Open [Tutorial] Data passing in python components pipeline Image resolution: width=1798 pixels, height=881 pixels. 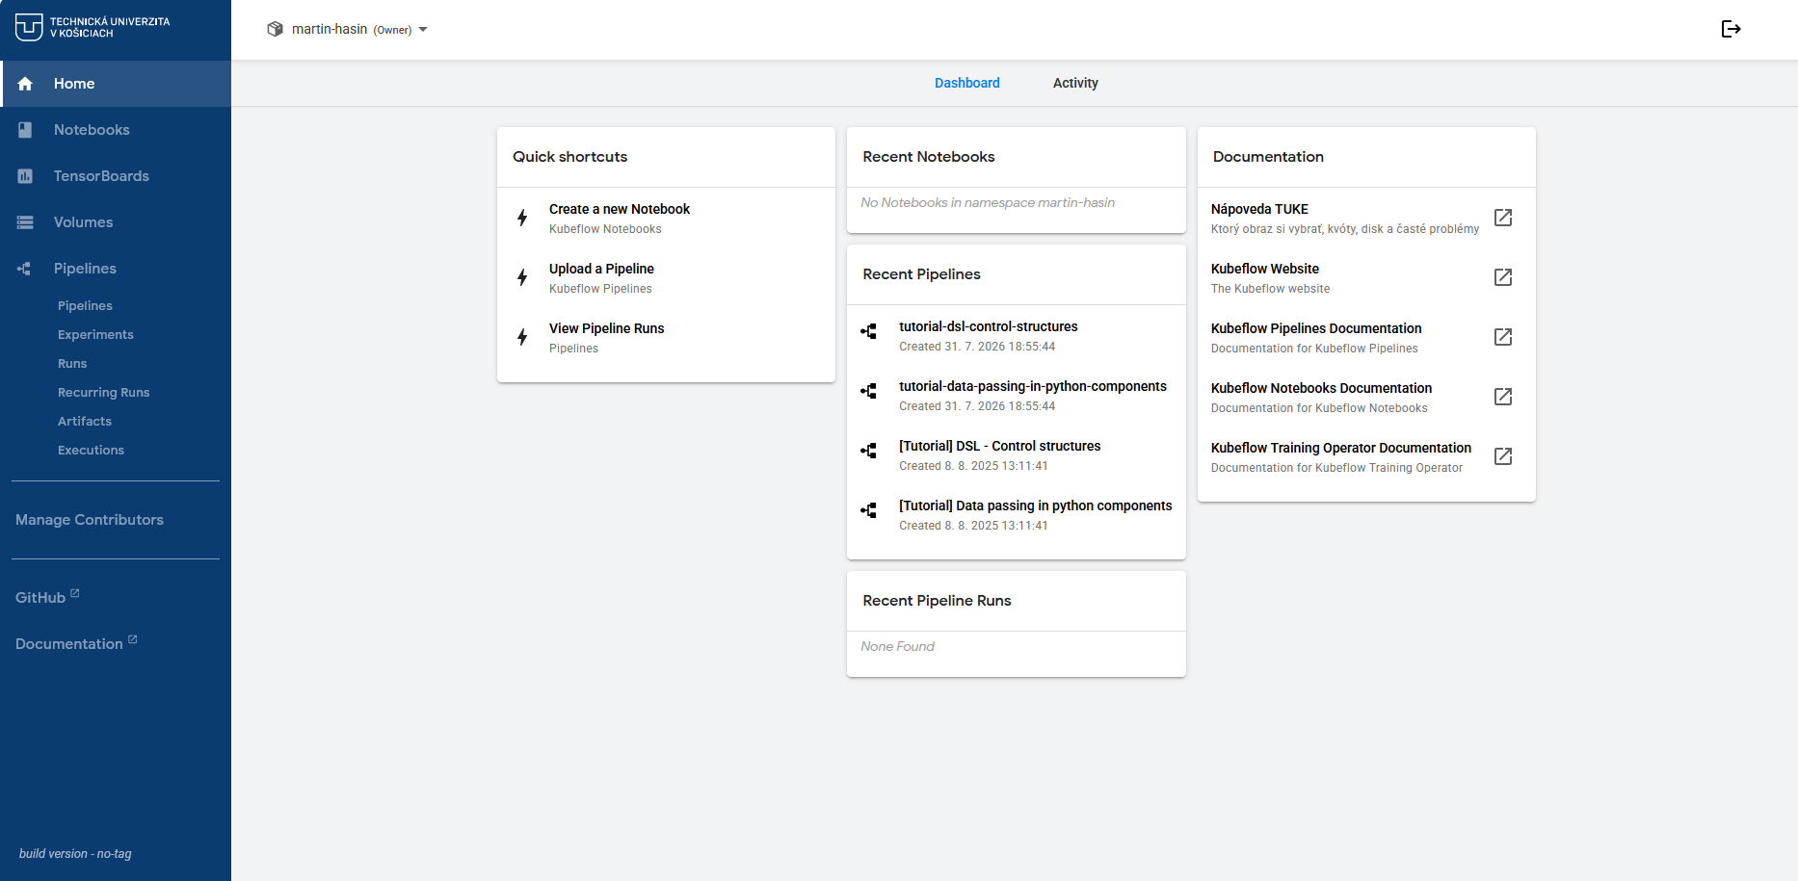click(1017, 515)
